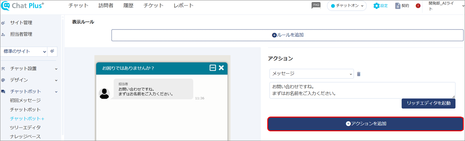The width and height of the screenshot is (465, 141).
Task: Open チャットボット submenu item
Action: tap(25, 110)
